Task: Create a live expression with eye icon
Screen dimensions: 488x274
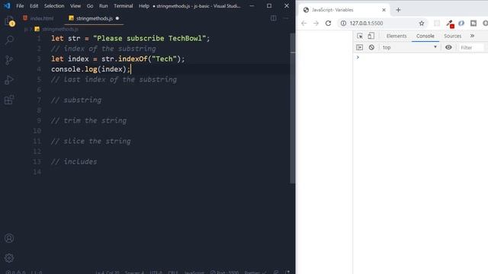Action: [448, 47]
